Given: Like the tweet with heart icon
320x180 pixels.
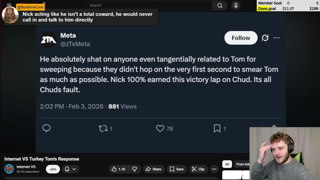Looking at the screenshot, I should click(x=160, y=128).
